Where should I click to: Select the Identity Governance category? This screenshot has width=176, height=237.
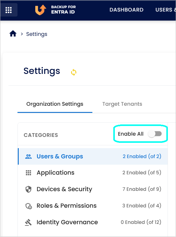pyautogui.click(x=93, y=222)
